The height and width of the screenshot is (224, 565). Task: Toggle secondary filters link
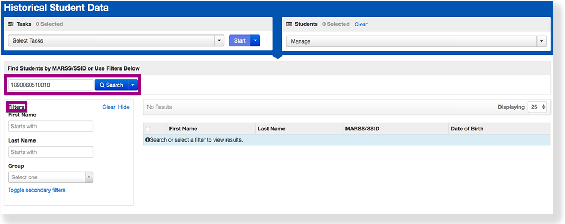(37, 190)
